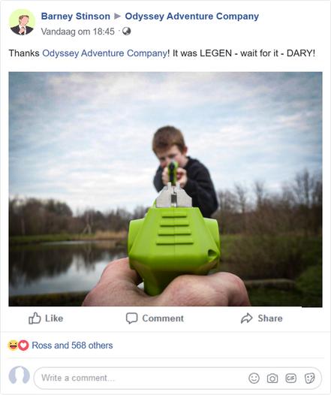Click the thumbs-up Like icon
The image size is (331, 395).
pyautogui.click(x=35, y=318)
